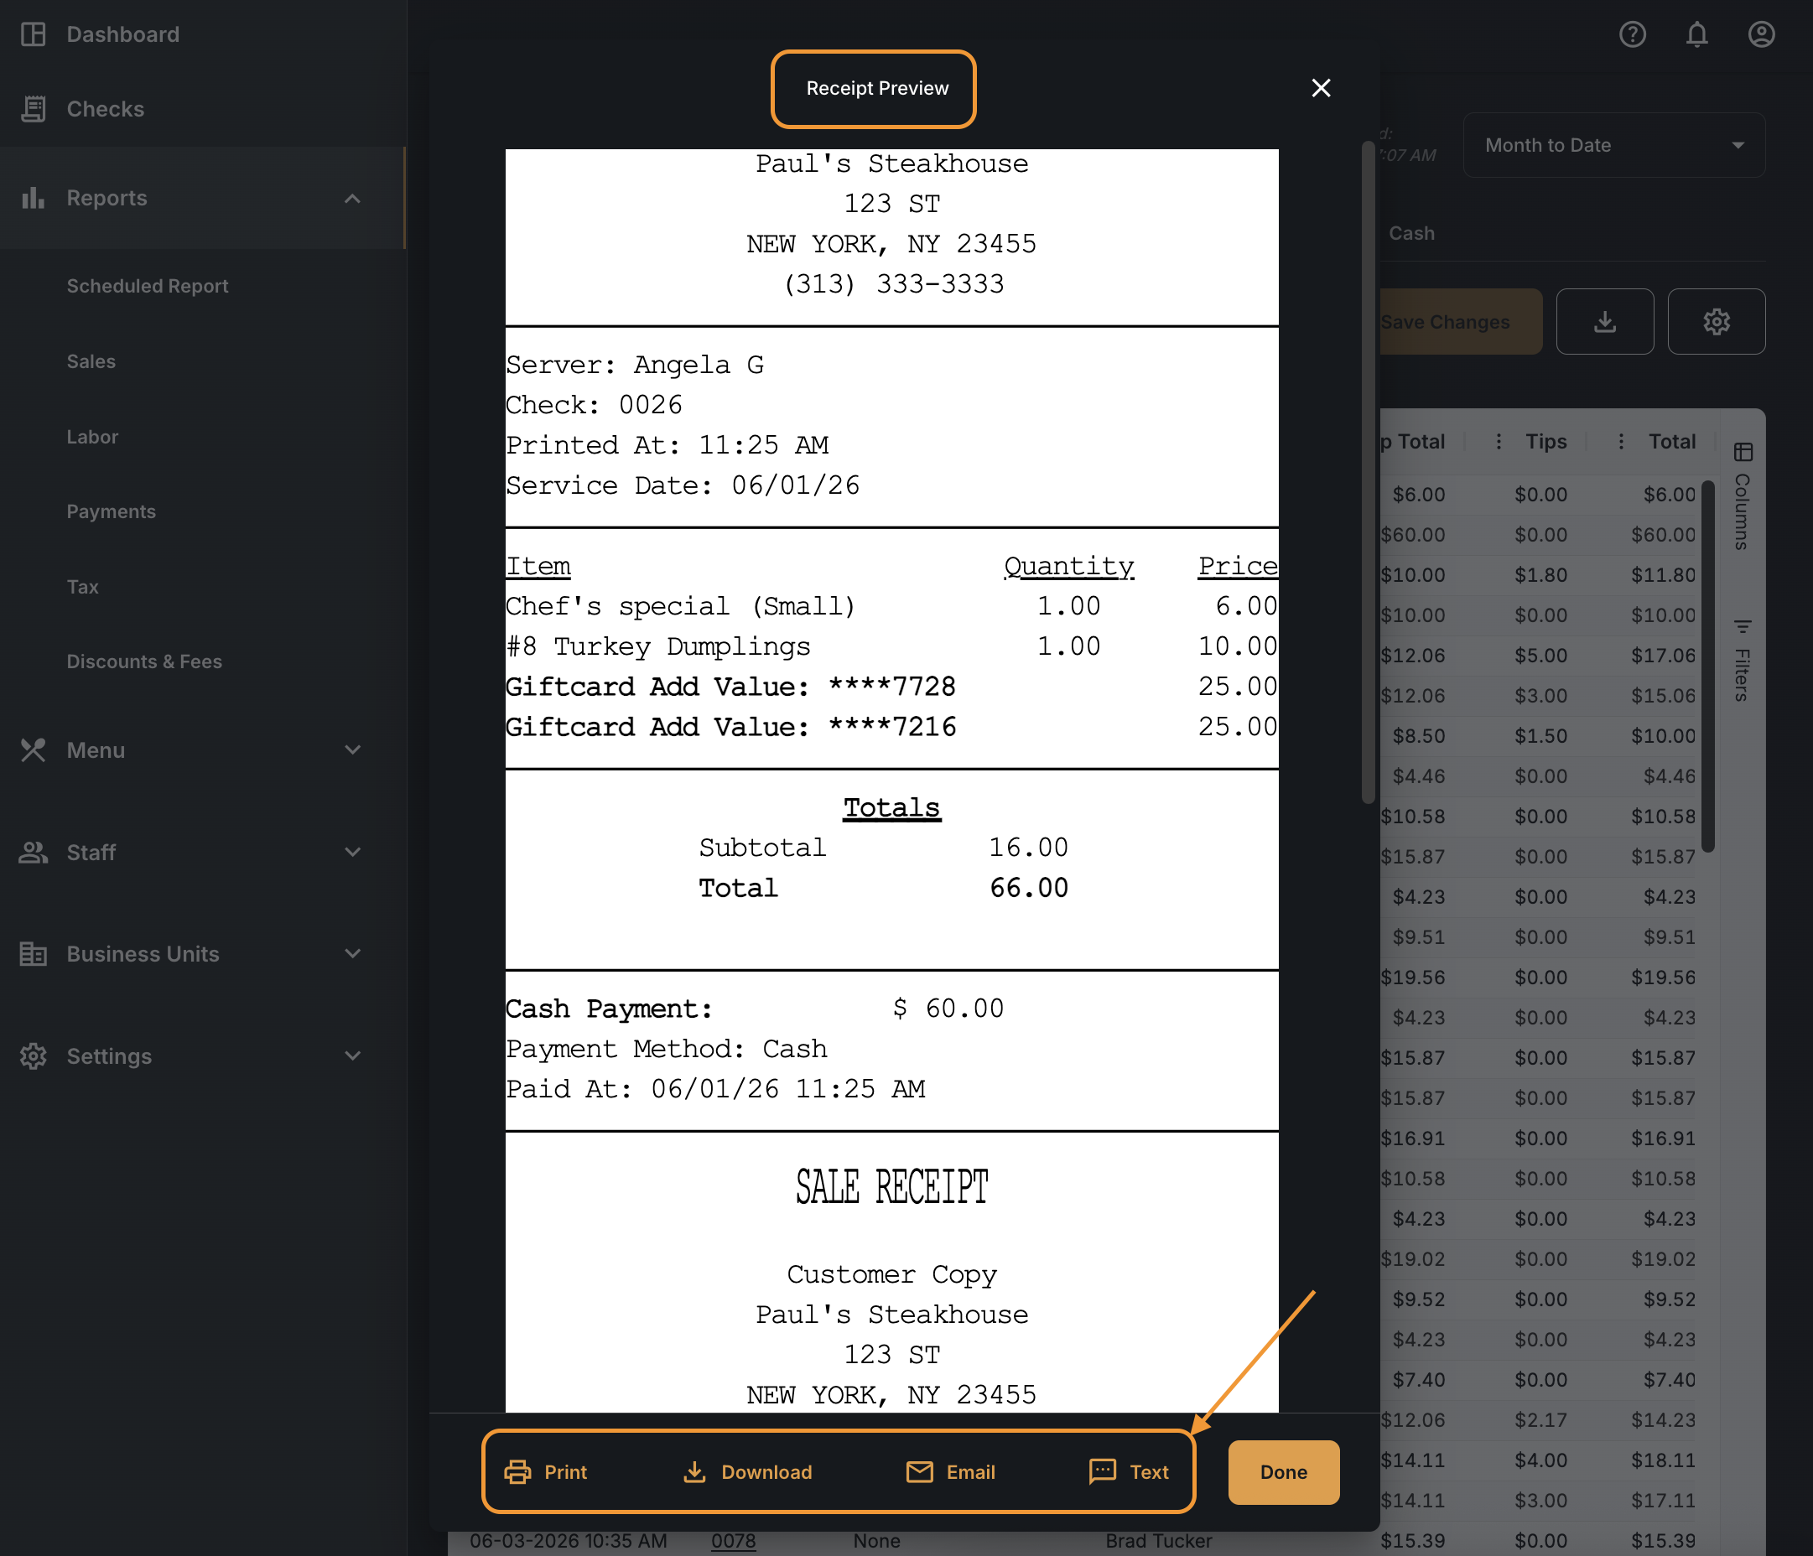Open the Discounts & Fees report
The height and width of the screenshot is (1556, 1813).
tap(144, 661)
